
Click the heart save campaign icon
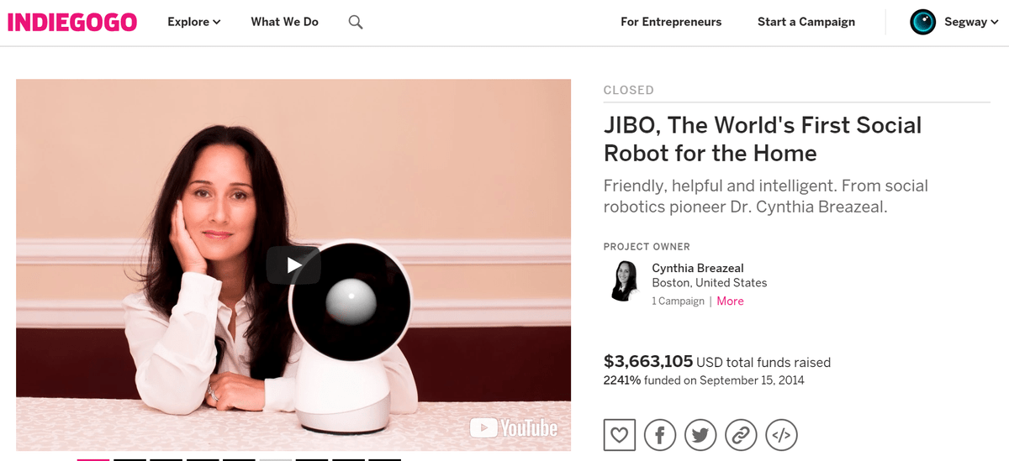pos(620,435)
